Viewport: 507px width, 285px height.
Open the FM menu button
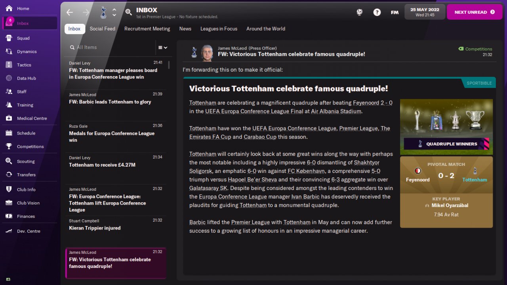(x=395, y=12)
